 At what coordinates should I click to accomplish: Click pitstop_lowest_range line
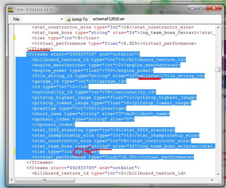pyautogui.click(x=111, y=103)
